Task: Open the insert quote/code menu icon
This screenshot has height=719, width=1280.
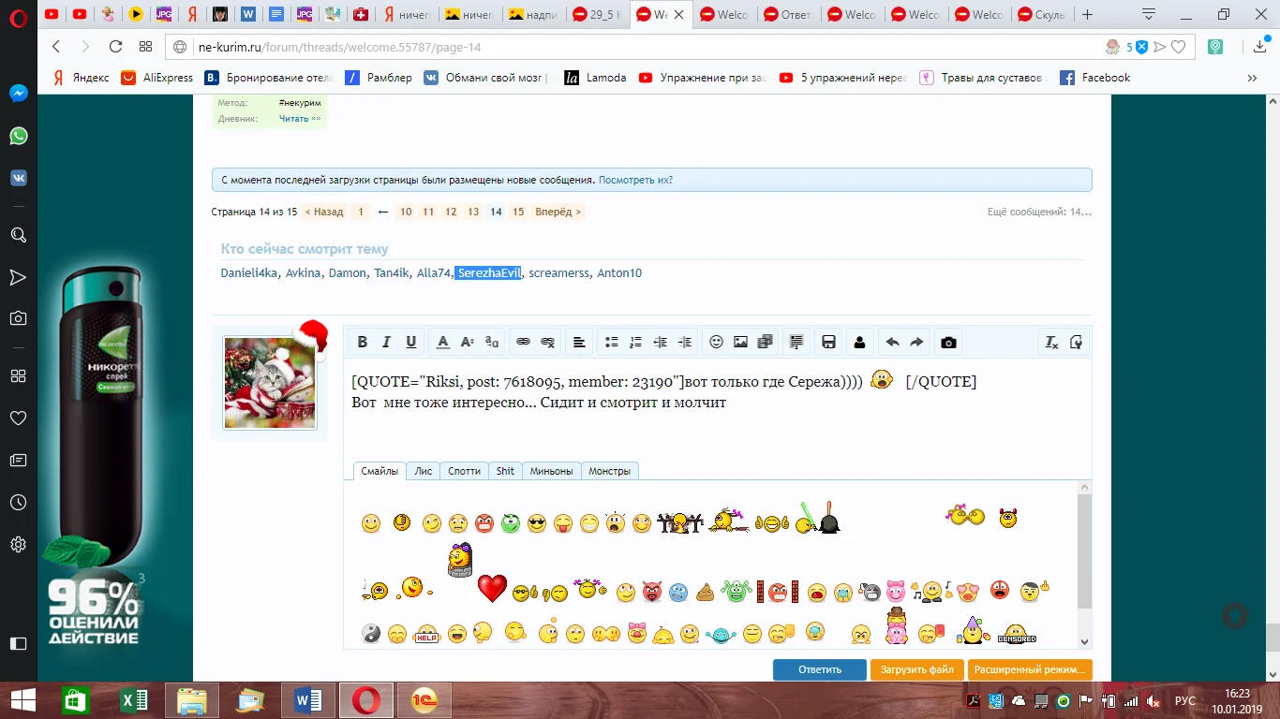Action: pos(797,343)
